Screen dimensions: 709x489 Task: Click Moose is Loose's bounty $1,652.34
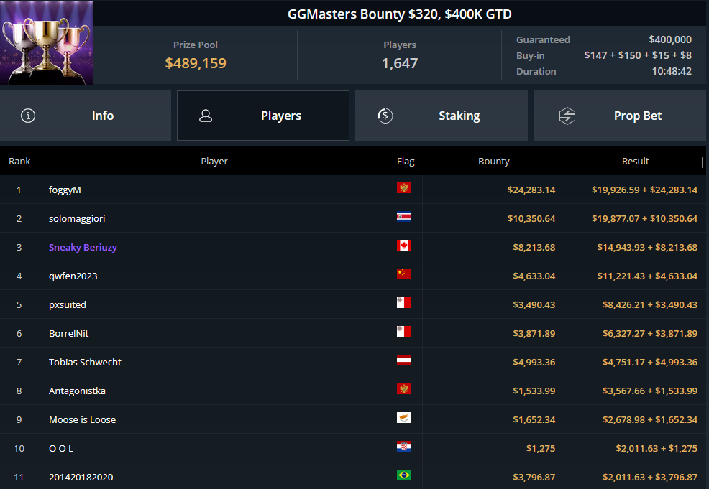click(534, 419)
